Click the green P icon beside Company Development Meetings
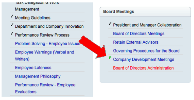Screen dimensions: 194x100 pos(110,58)
